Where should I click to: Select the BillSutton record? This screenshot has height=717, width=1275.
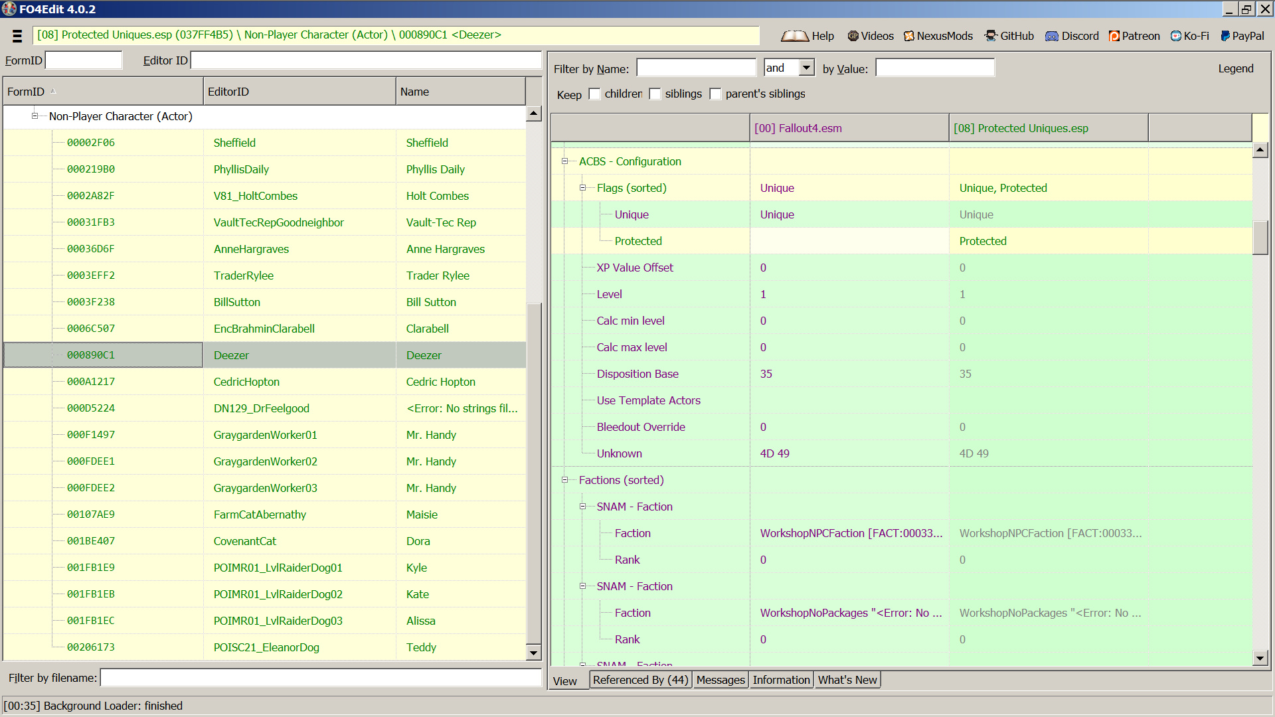click(265, 302)
